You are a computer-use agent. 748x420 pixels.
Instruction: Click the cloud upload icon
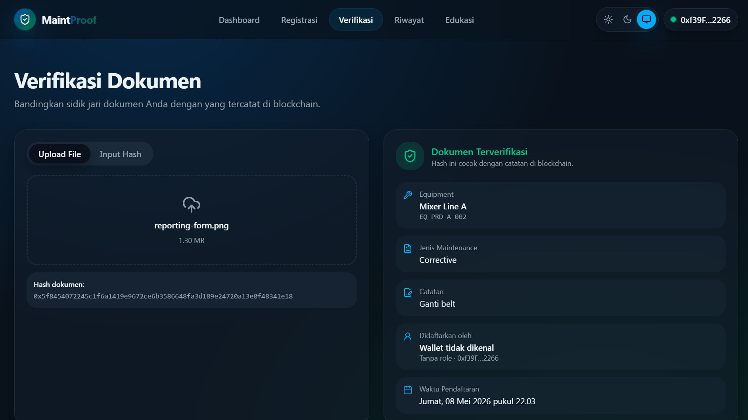click(192, 204)
